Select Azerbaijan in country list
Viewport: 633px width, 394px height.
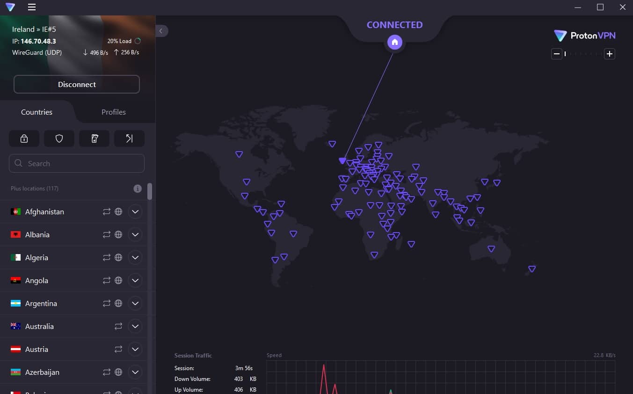pos(73,372)
